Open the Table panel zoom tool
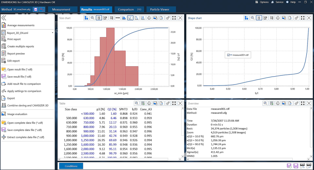314x170 pixels. pos(136,103)
